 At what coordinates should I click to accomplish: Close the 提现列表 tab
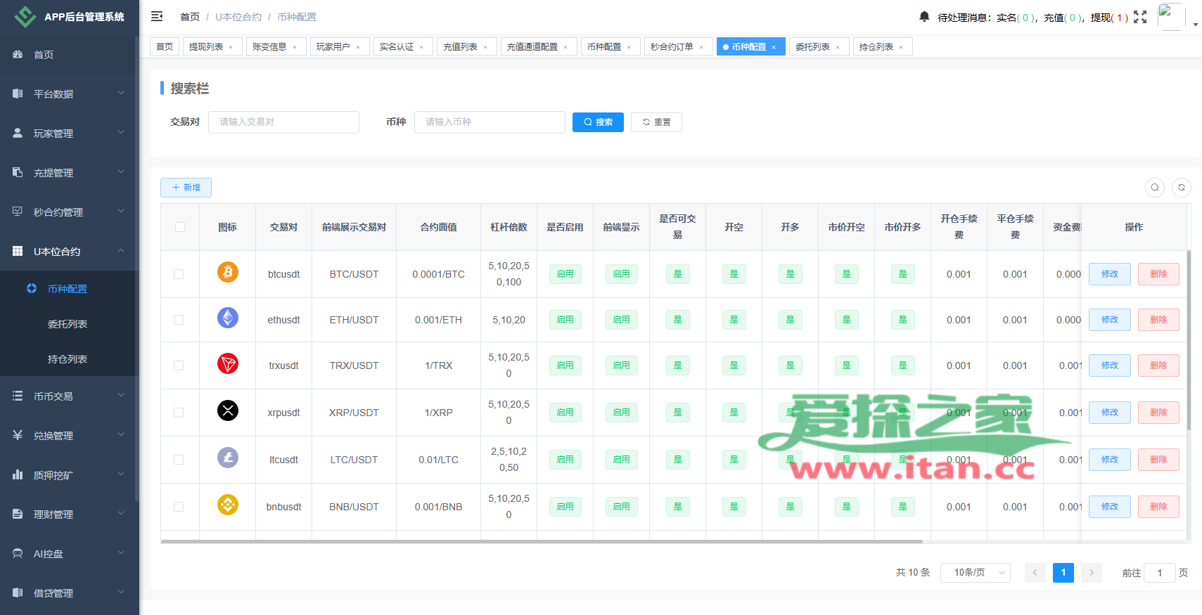(x=231, y=47)
